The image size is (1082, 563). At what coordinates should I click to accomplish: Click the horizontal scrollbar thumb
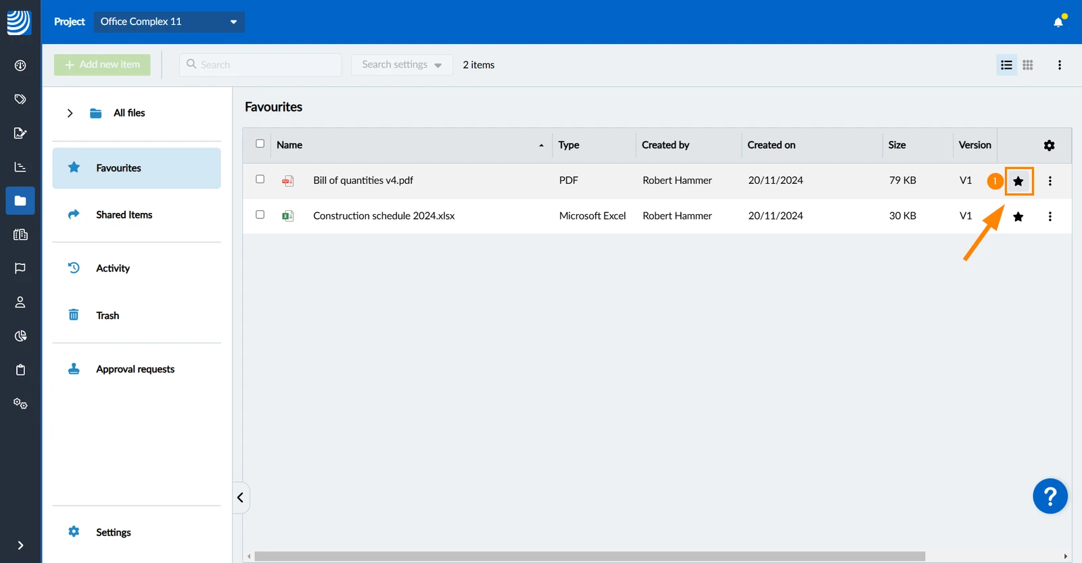pos(590,557)
